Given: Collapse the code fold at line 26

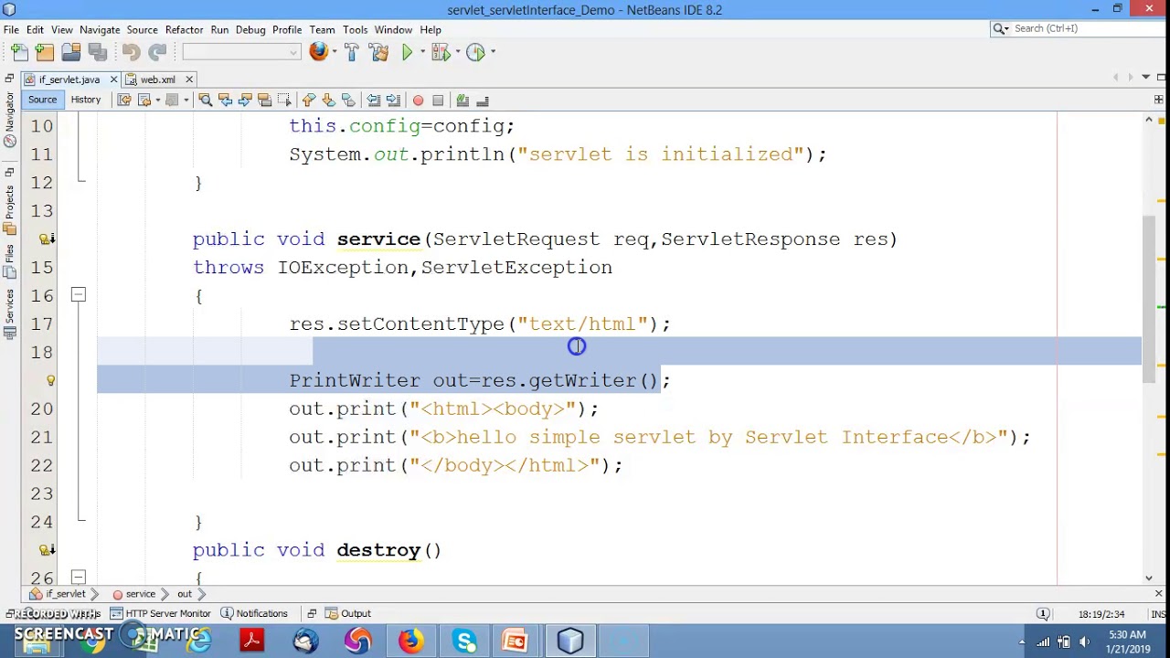Looking at the screenshot, I should 78,577.
